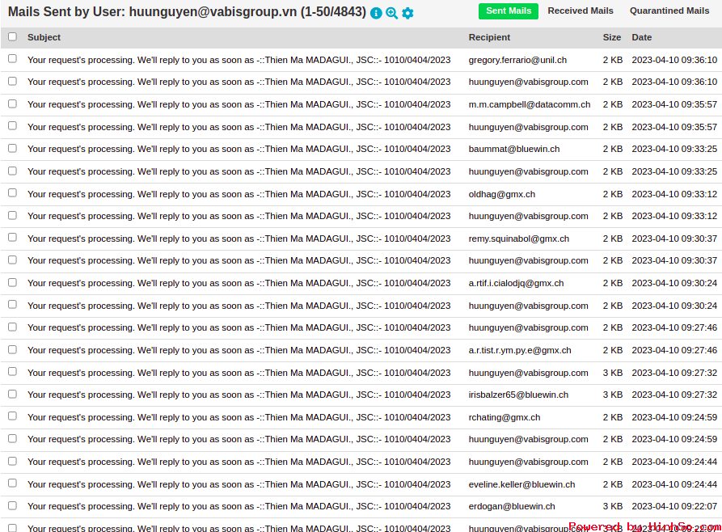Check the mail to erdogan@bluewin.ch
Viewport: 722px width, 532px height.
[x=12, y=506]
